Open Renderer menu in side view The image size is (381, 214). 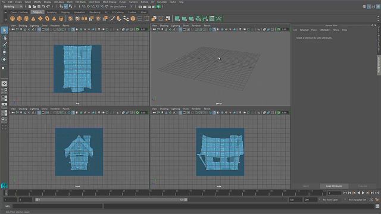click(196, 109)
